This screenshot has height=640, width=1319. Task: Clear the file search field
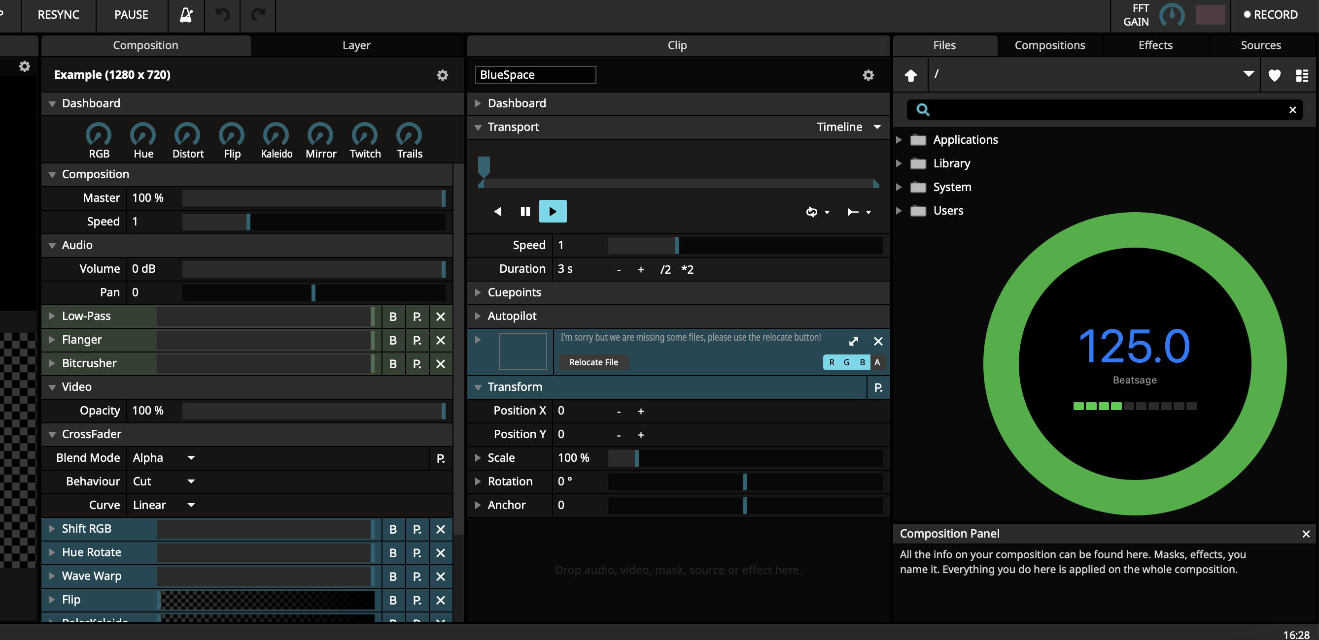click(1293, 110)
